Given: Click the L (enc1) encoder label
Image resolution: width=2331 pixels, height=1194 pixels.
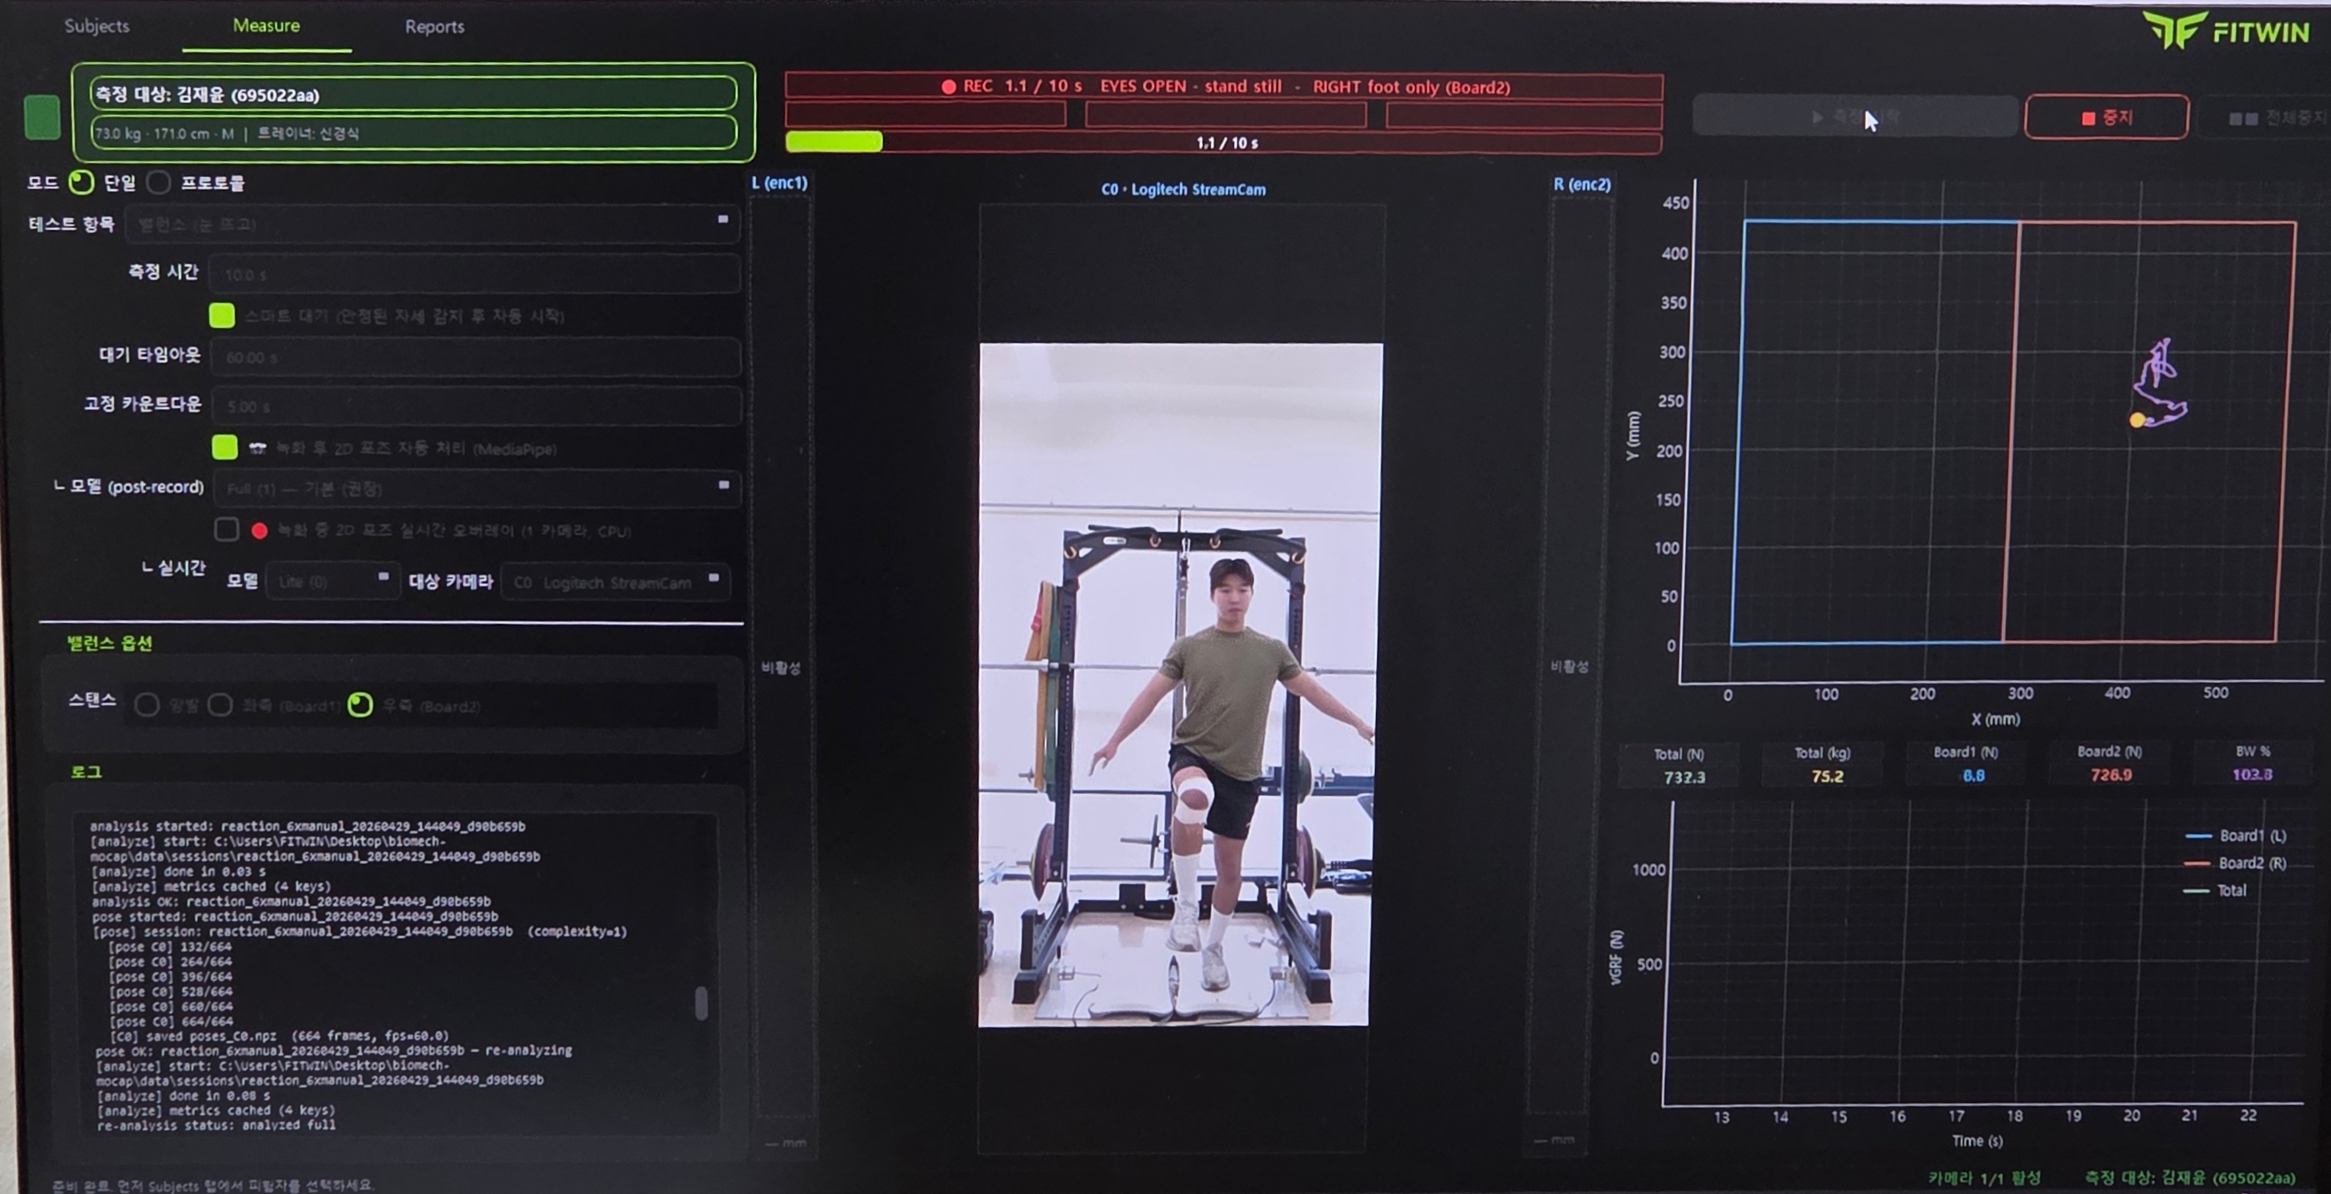Looking at the screenshot, I should point(779,183).
